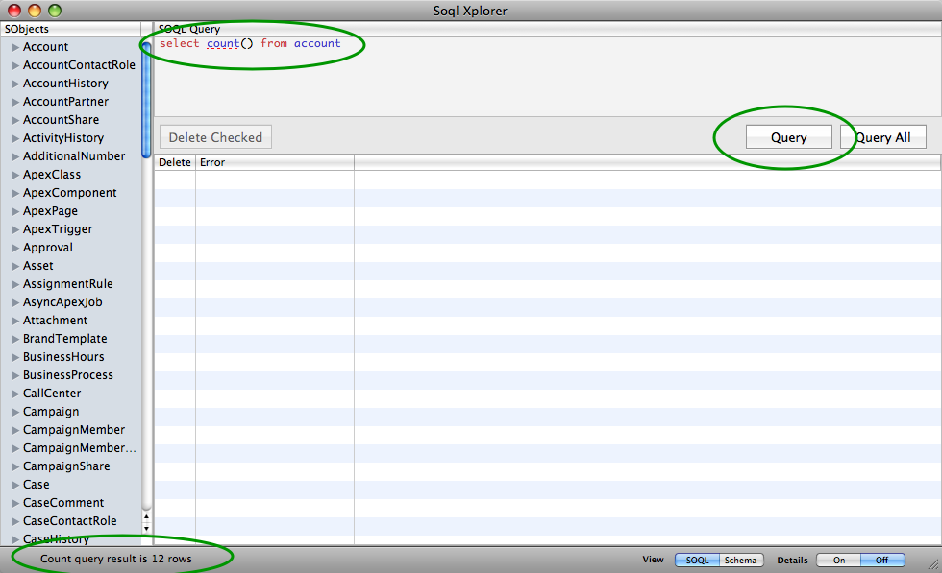Select ActivityHistory in the SObjects list

[63, 138]
